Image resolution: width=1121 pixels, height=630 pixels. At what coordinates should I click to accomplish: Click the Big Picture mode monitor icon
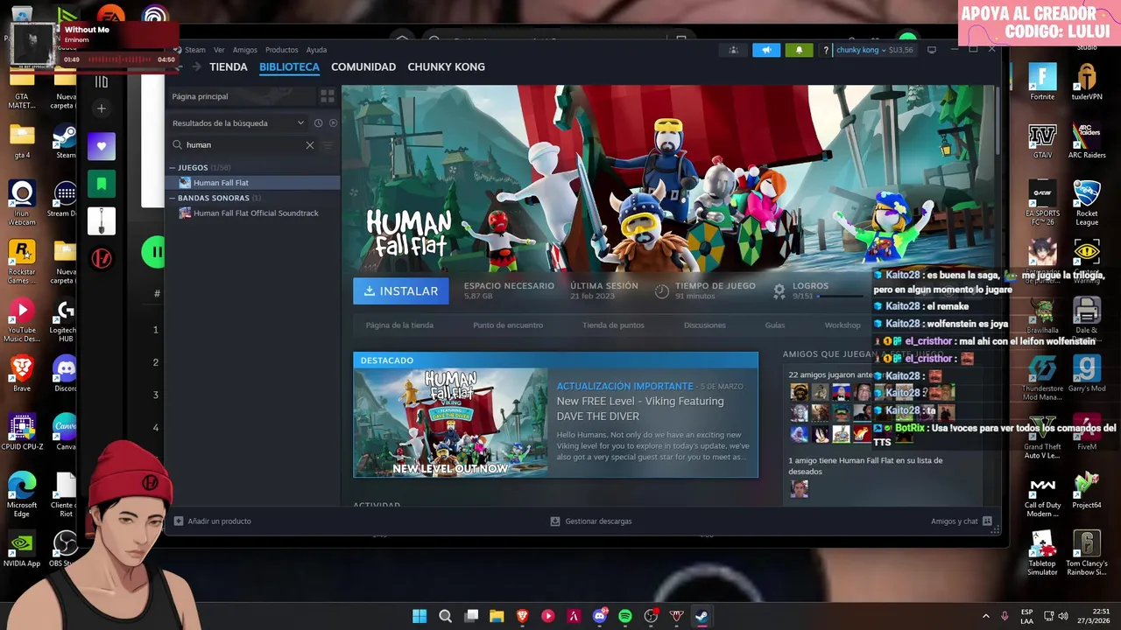932,50
